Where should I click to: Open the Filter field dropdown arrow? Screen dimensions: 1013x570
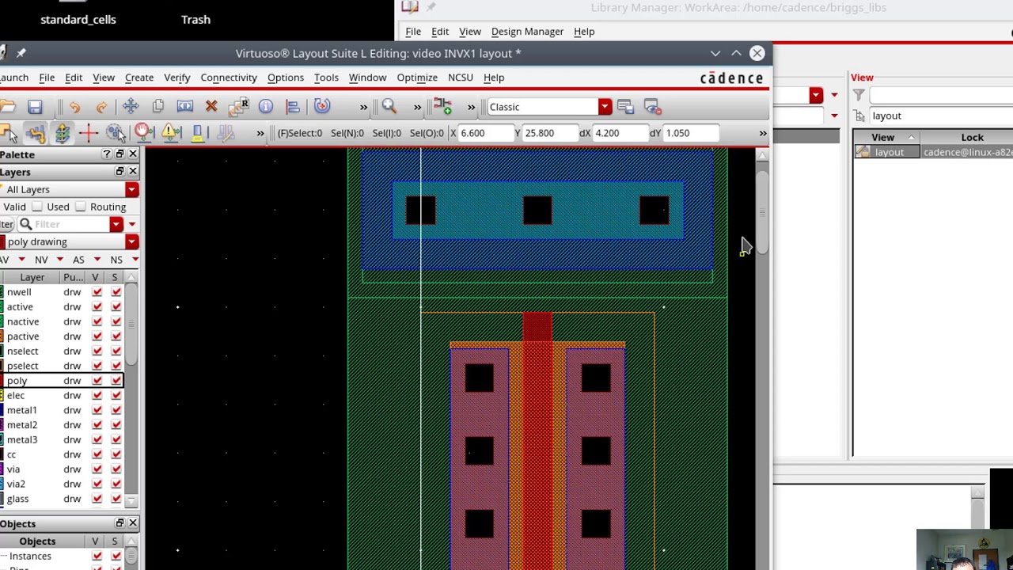coord(116,224)
